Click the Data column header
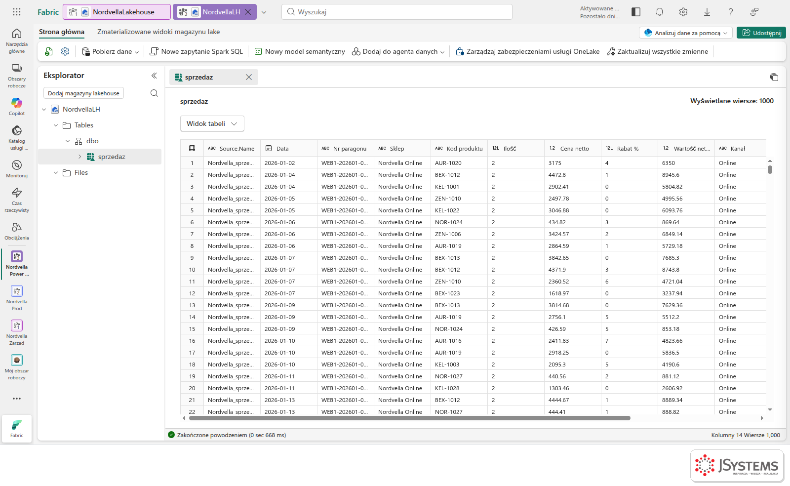790x486 pixels. point(289,148)
